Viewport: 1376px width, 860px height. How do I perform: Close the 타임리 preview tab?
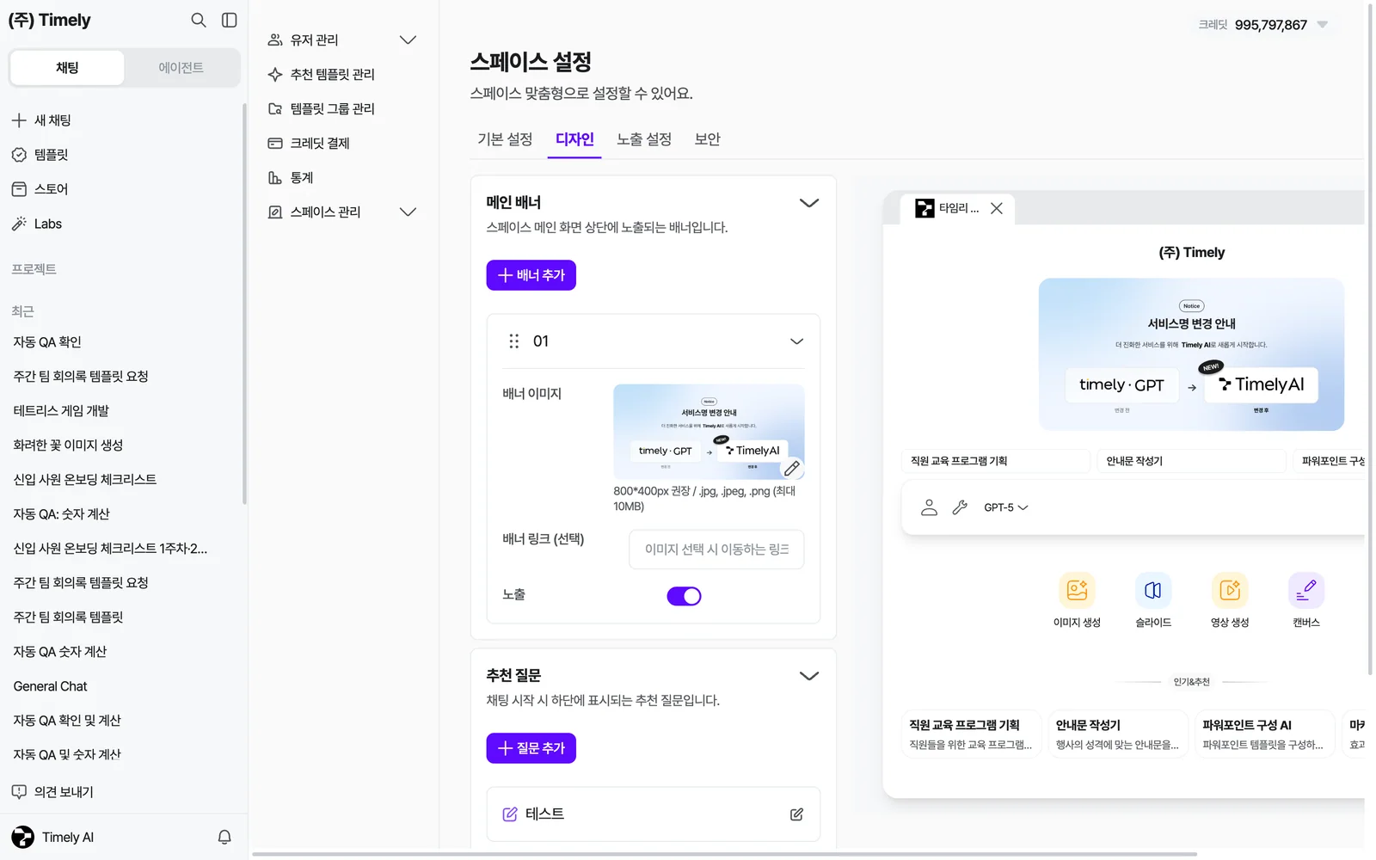point(997,208)
